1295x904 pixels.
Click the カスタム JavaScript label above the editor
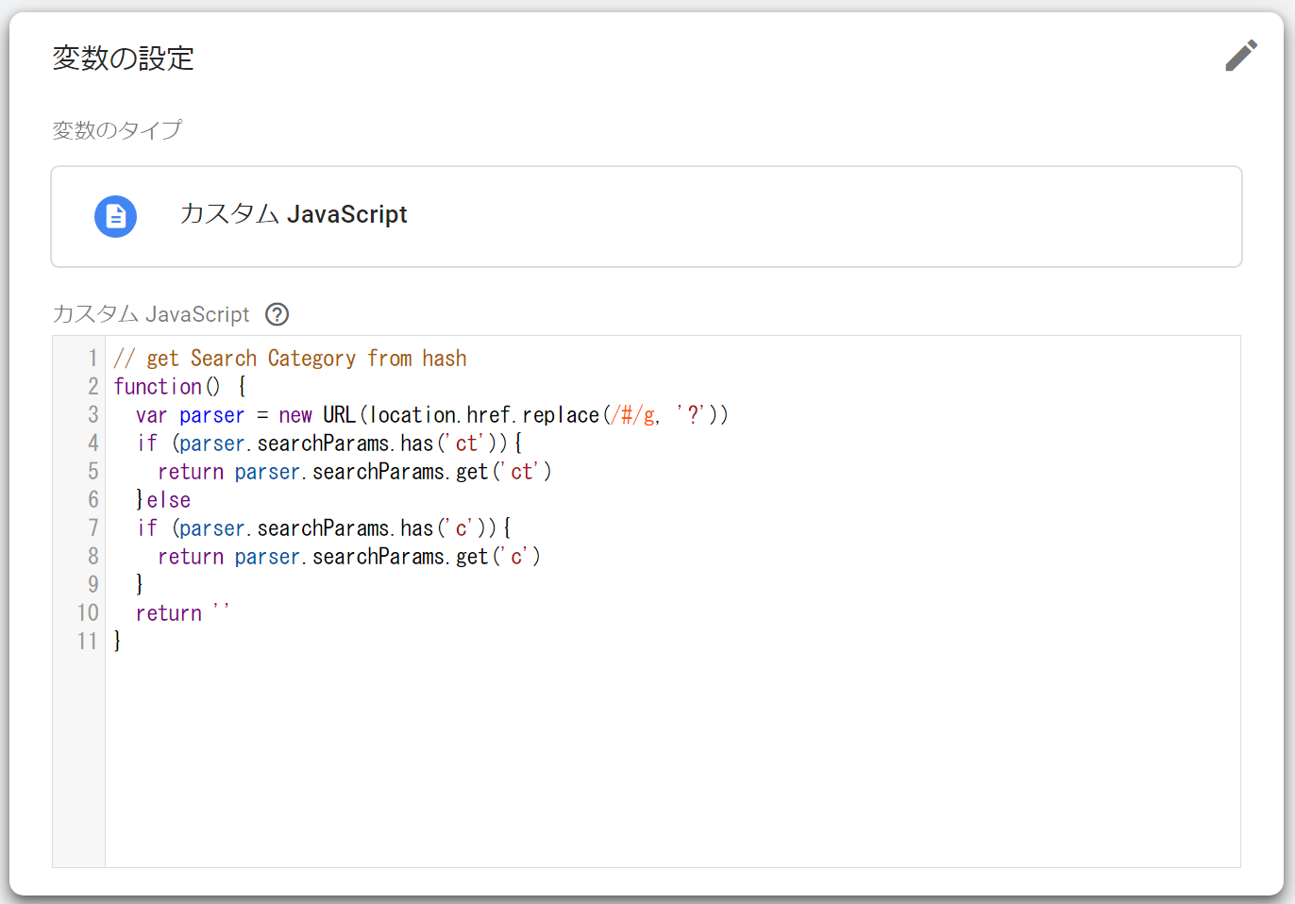(151, 314)
